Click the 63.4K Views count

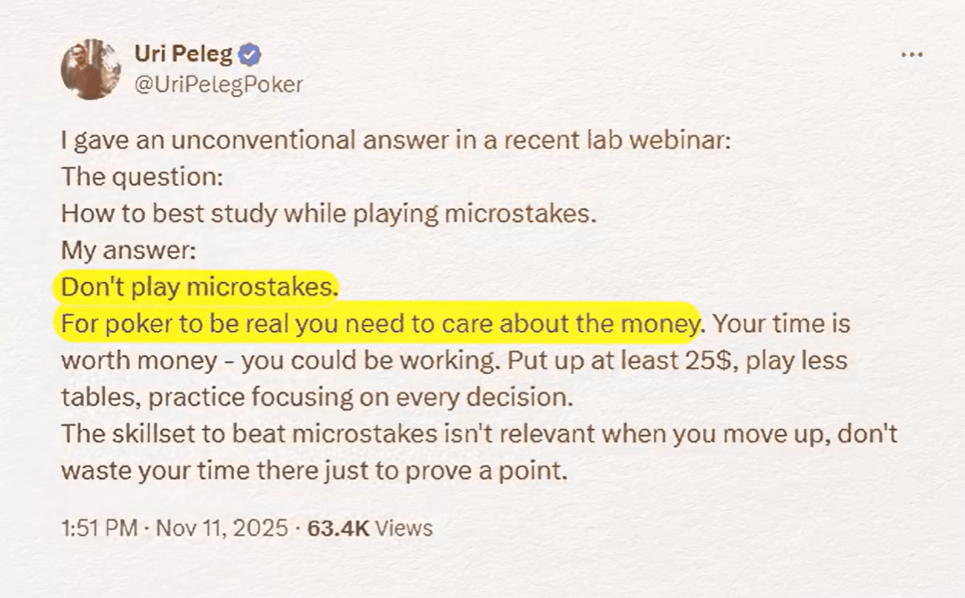pyautogui.click(x=369, y=528)
